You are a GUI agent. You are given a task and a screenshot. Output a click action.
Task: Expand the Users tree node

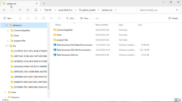[x=5, y=92]
